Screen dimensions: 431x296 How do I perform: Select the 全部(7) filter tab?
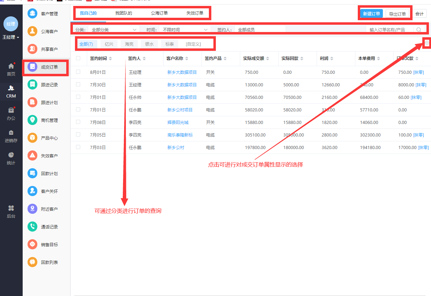86,44
